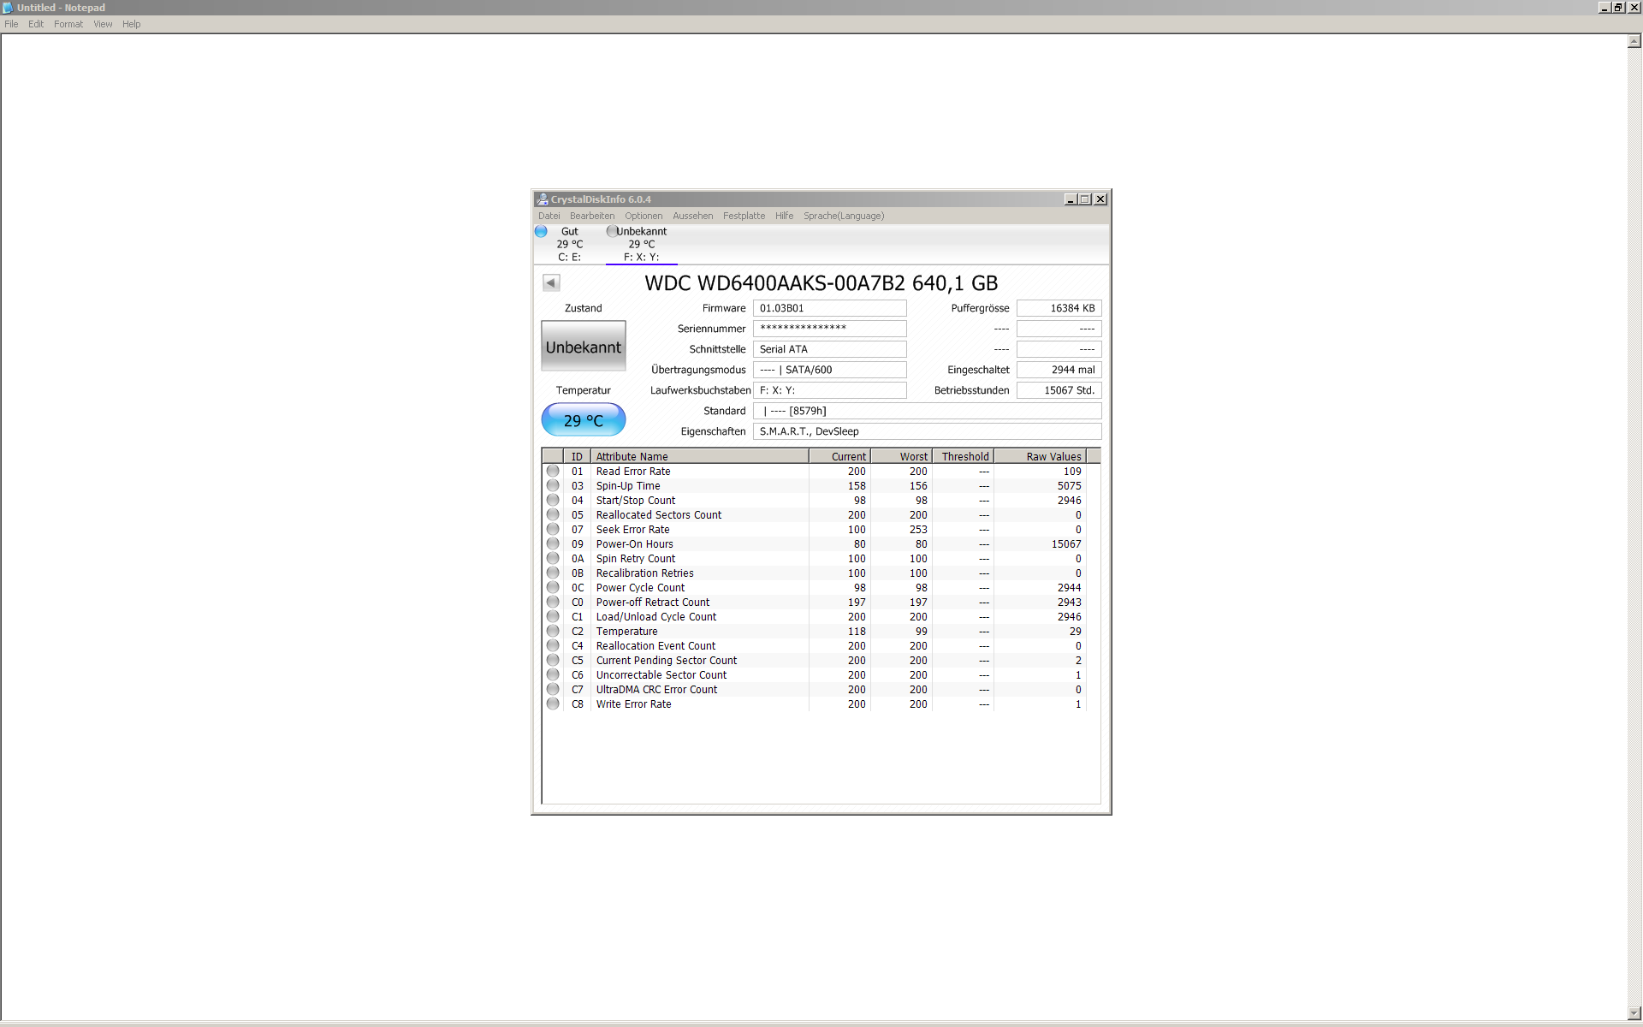Click the CrystalDiskInfo title bar icon
Screen dimensions: 1643x1027
point(542,199)
